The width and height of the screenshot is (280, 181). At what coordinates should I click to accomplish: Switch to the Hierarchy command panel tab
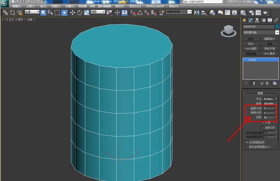pyautogui.click(x=257, y=20)
